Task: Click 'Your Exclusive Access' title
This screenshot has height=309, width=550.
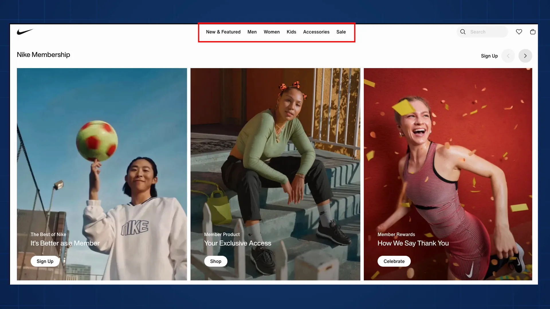Action: pos(237,243)
